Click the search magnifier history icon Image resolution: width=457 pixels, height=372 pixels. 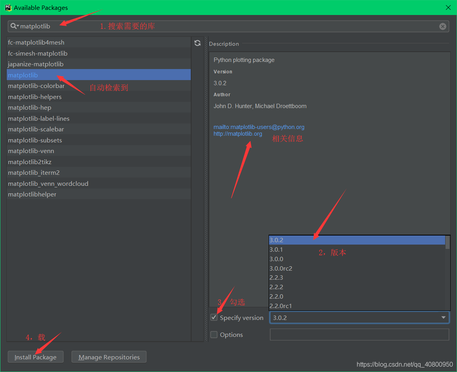tap(15, 26)
